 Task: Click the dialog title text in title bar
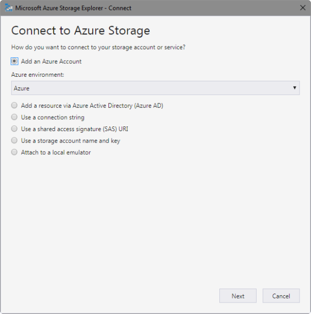point(73,8)
